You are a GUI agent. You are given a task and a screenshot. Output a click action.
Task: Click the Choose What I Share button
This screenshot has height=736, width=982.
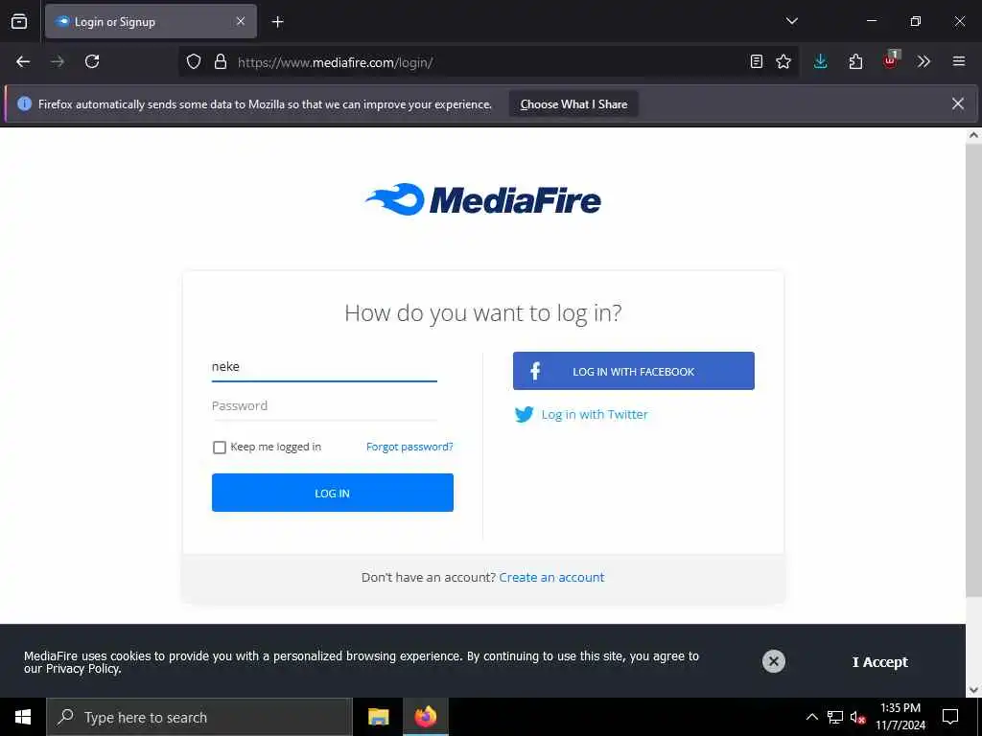pos(573,103)
